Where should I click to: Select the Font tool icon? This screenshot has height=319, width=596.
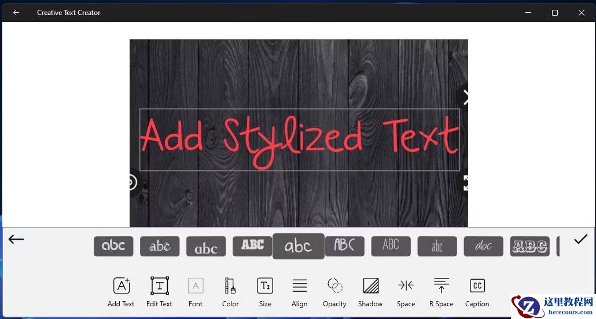point(196,285)
